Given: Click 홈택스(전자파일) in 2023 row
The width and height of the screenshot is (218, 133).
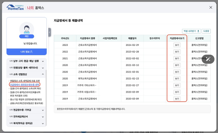Looking at the screenshot, I should coord(199,45).
